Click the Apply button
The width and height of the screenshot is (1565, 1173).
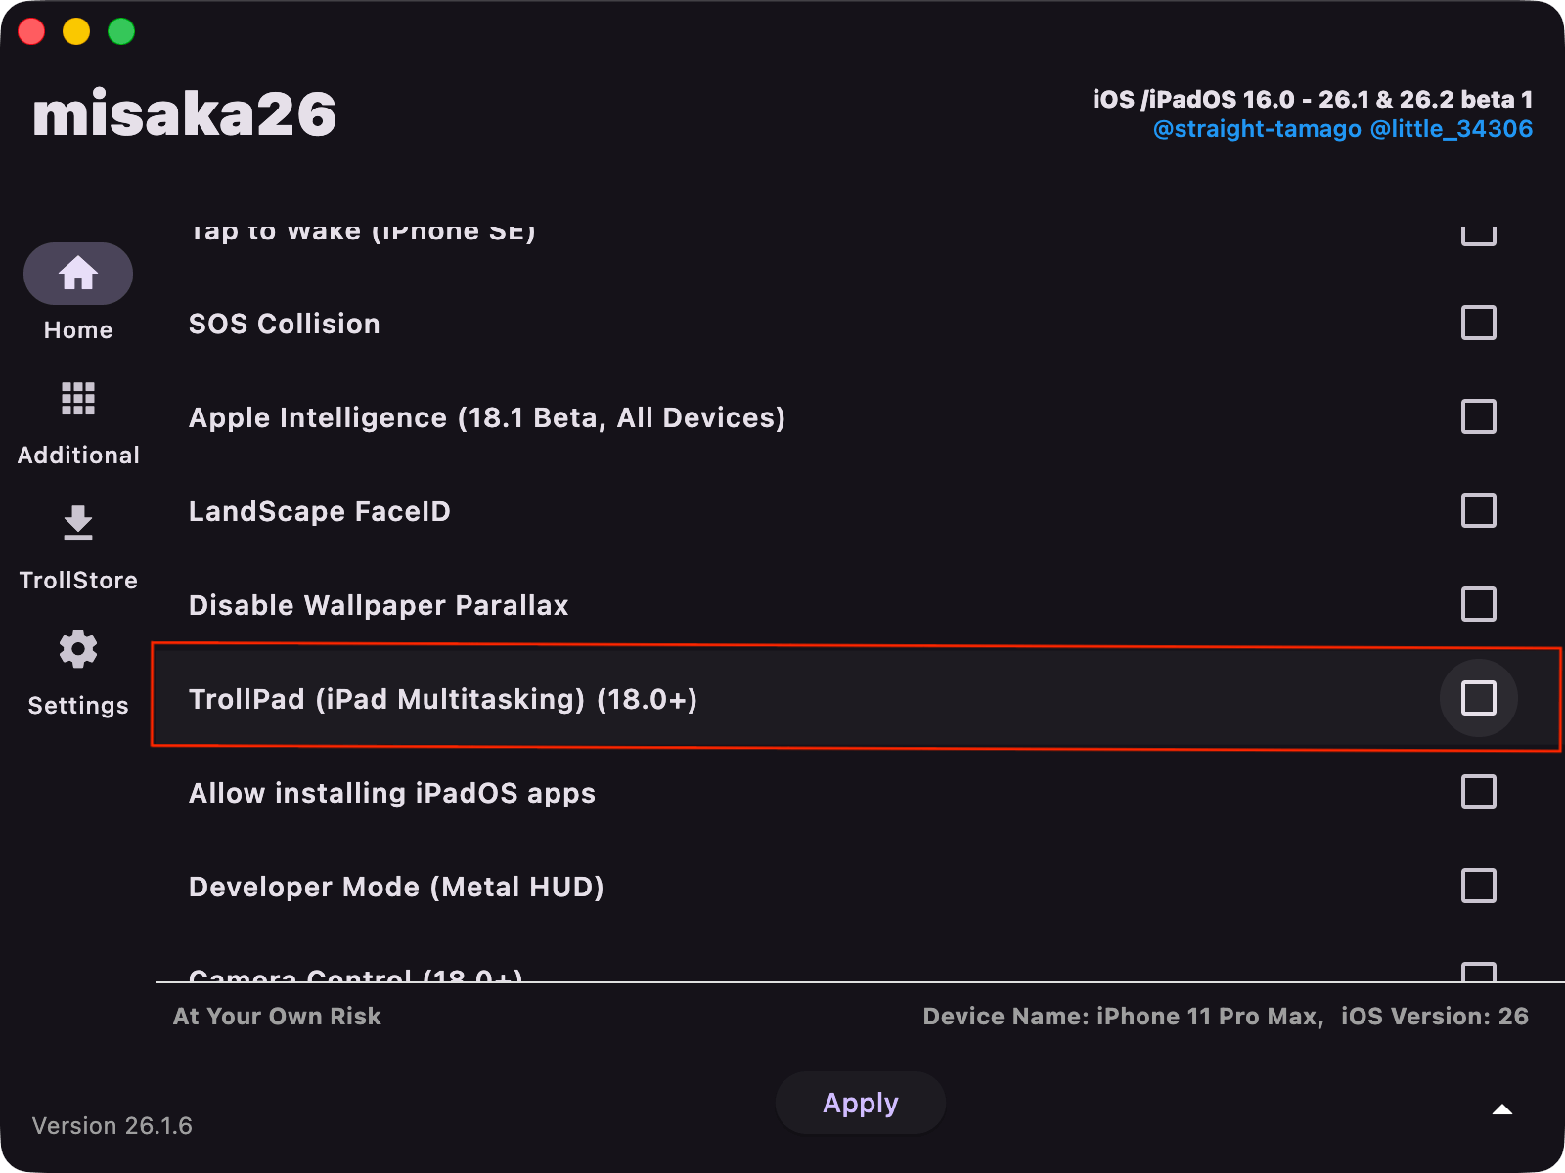[860, 1103]
